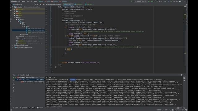Open the Run tool window button at bottom

tap(32, 108)
